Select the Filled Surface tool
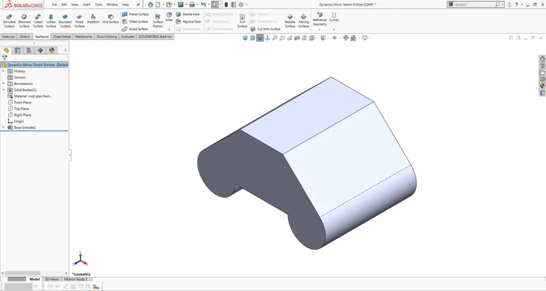Viewport: 546px width, 291px height. coord(79,21)
